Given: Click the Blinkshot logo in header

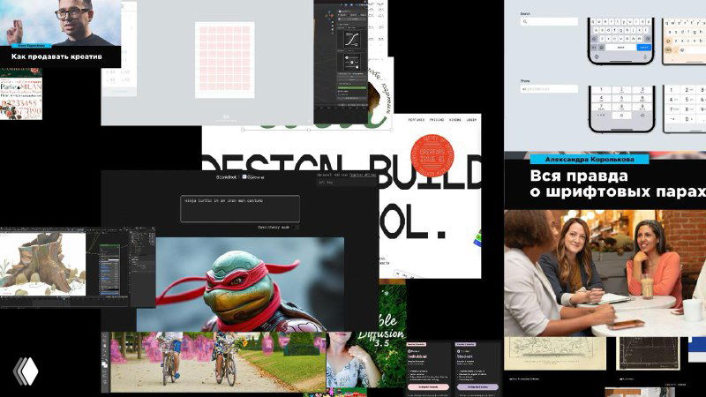Looking at the screenshot, I should tap(226, 176).
